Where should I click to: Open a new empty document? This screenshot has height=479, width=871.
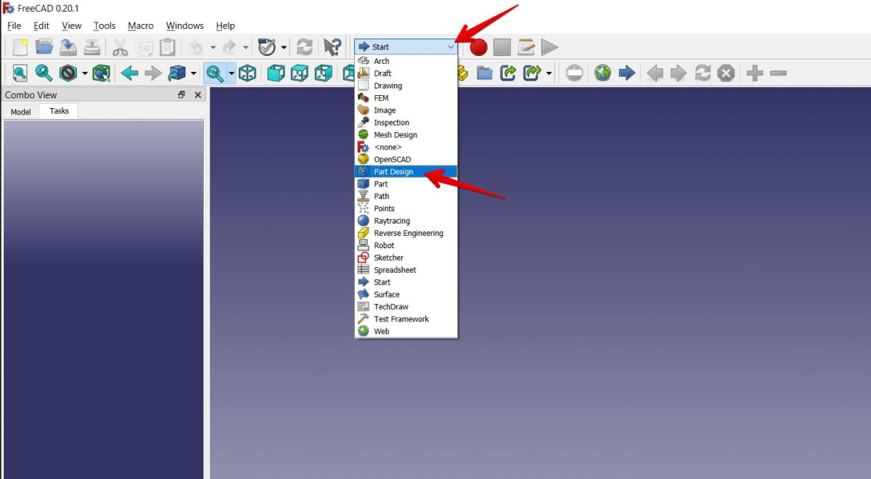pyautogui.click(x=18, y=46)
